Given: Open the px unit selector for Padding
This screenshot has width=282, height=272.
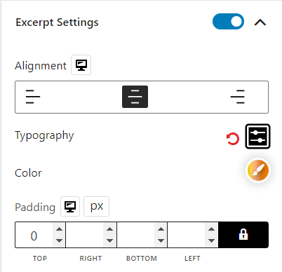Looking at the screenshot, I should pyautogui.click(x=96, y=206).
